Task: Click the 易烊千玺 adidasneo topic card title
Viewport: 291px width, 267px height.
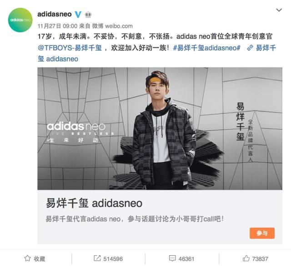Action: click(x=94, y=203)
